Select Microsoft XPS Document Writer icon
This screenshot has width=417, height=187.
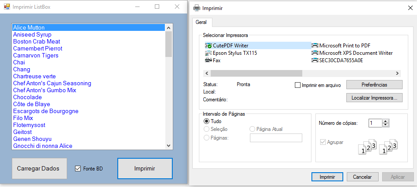click(314, 53)
